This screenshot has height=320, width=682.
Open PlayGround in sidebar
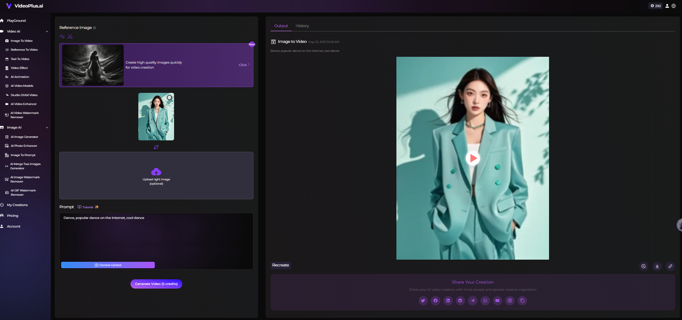coord(16,21)
